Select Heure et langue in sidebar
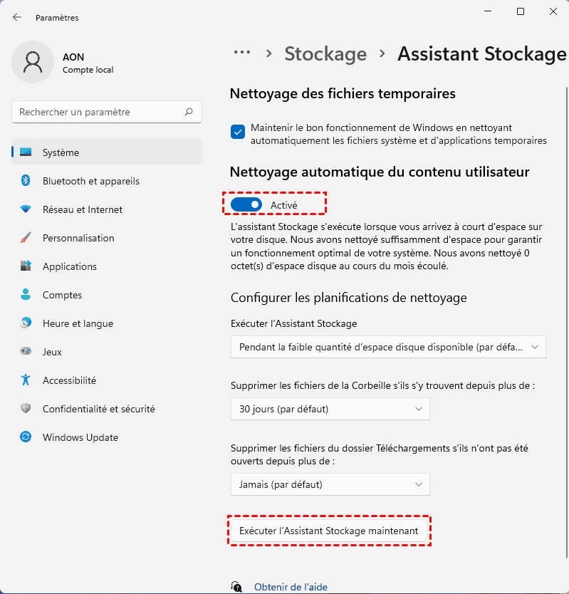 [78, 323]
